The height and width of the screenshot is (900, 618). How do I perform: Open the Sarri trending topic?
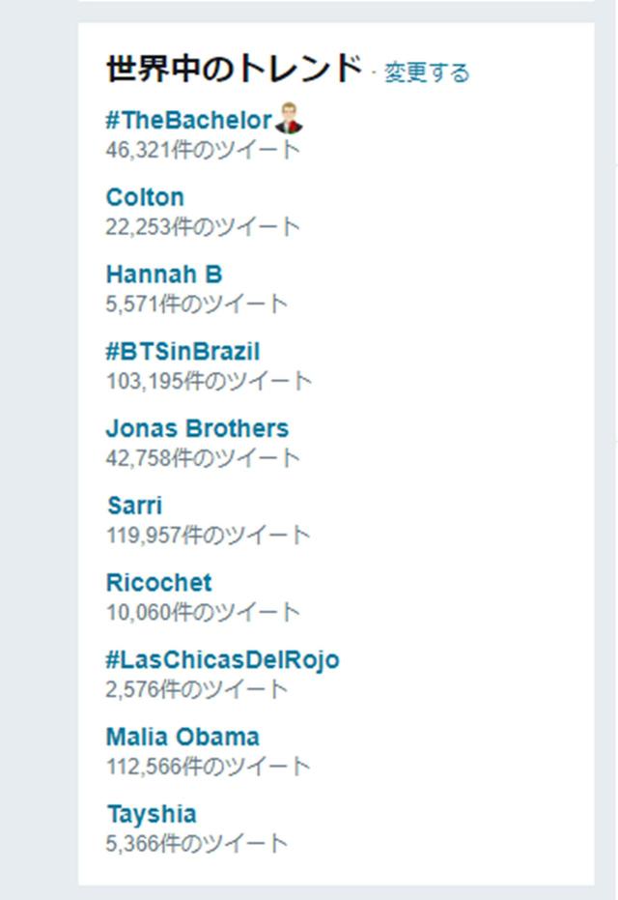135,506
